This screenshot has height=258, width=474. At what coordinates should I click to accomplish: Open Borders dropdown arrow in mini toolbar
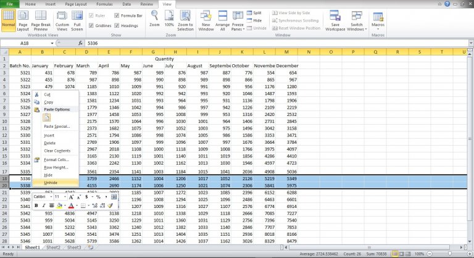tap(89, 206)
